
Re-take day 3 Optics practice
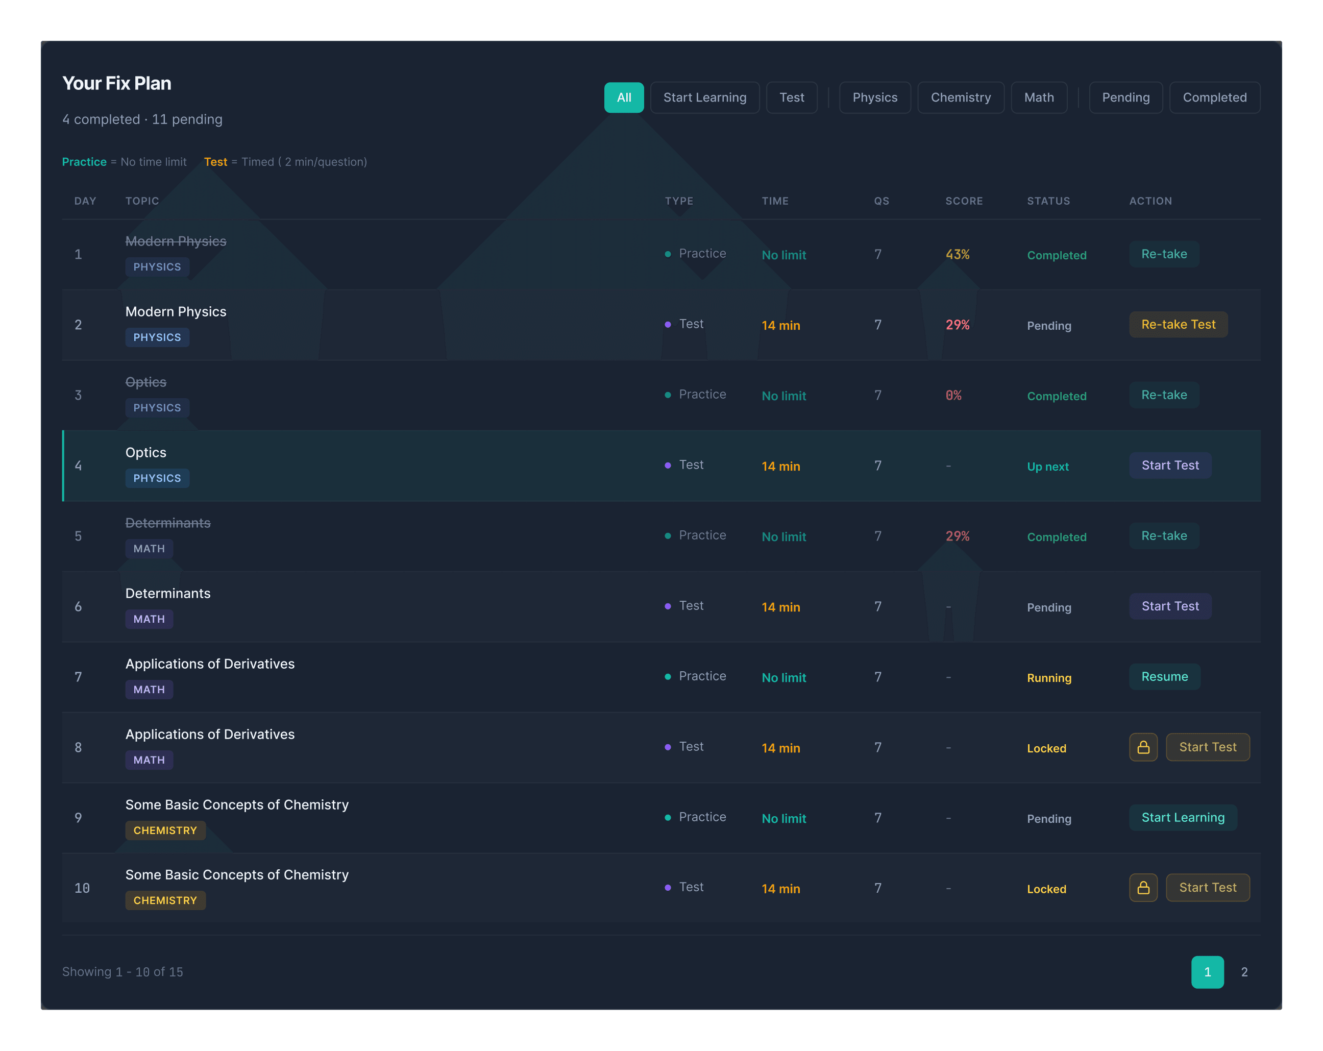1163,395
